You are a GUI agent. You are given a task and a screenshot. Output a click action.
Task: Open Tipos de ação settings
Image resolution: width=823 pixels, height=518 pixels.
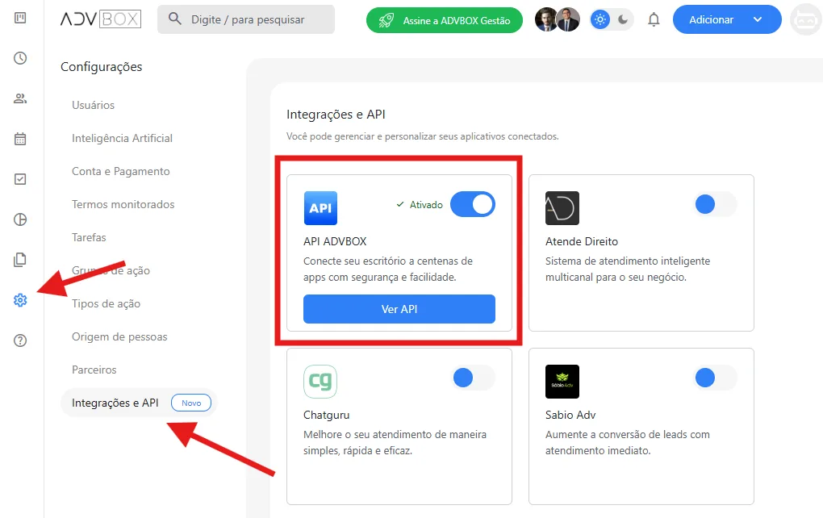(106, 303)
